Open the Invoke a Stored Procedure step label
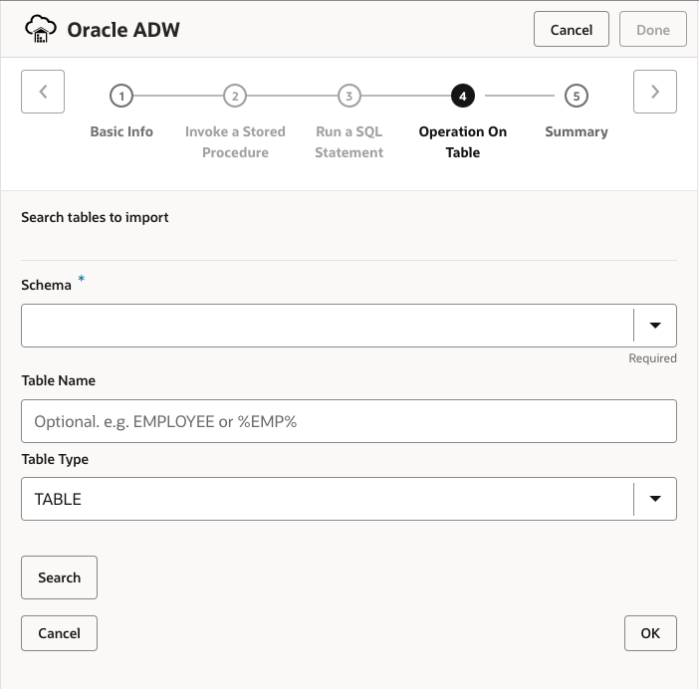 coord(235,141)
